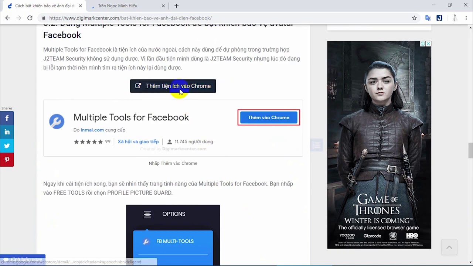Click the five-star rating of the extension
Screen dimensions: 473x266
pos(88,141)
